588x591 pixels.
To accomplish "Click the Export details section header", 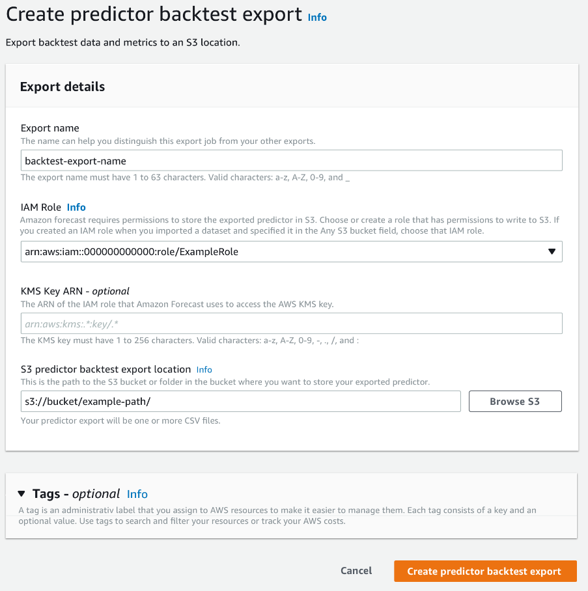I will (x=62, y=86).
